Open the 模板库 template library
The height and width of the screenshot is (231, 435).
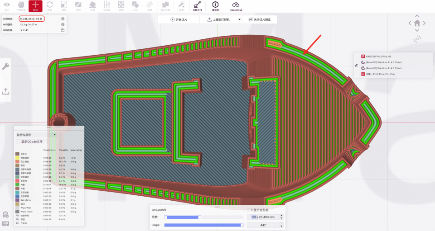tap(216, 6)
